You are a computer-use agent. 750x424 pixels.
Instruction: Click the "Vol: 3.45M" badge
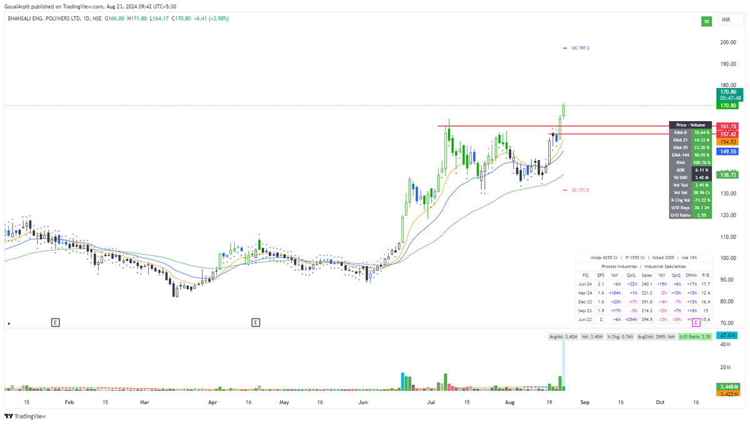(x=591, y=337)
